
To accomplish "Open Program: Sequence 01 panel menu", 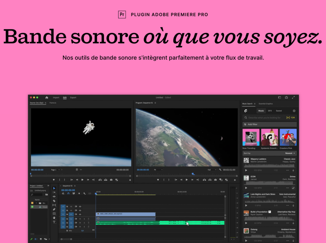I will coord(155,103).
